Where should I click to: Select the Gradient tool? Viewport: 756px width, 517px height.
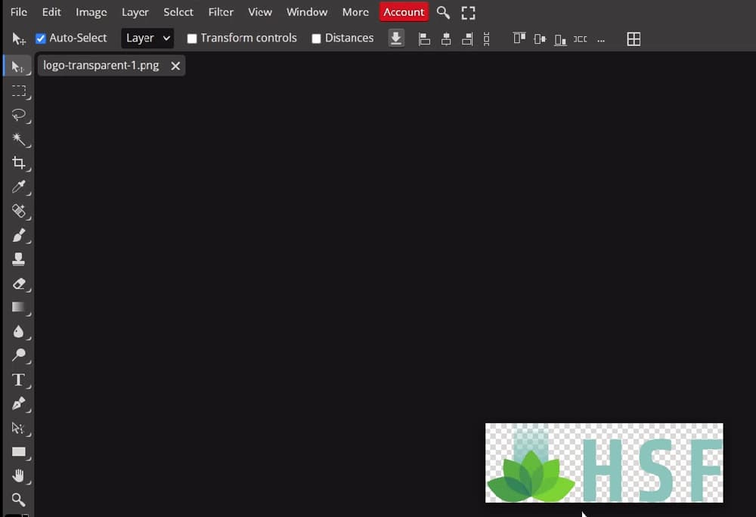point(18,308)
